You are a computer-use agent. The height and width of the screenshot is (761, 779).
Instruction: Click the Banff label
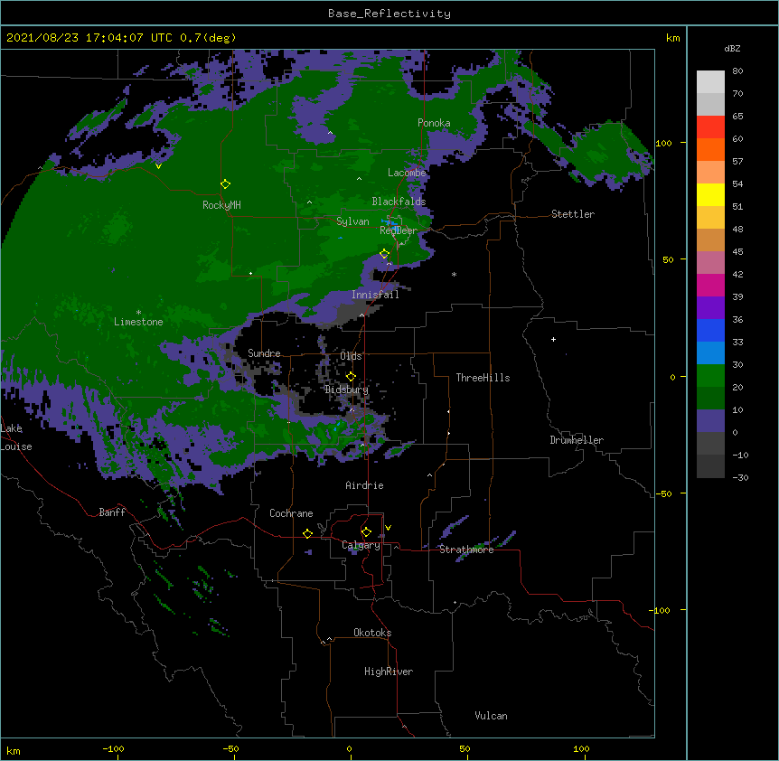coord(112,512)
